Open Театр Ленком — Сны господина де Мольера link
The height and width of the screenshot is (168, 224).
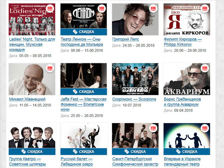tap(82, 42)
